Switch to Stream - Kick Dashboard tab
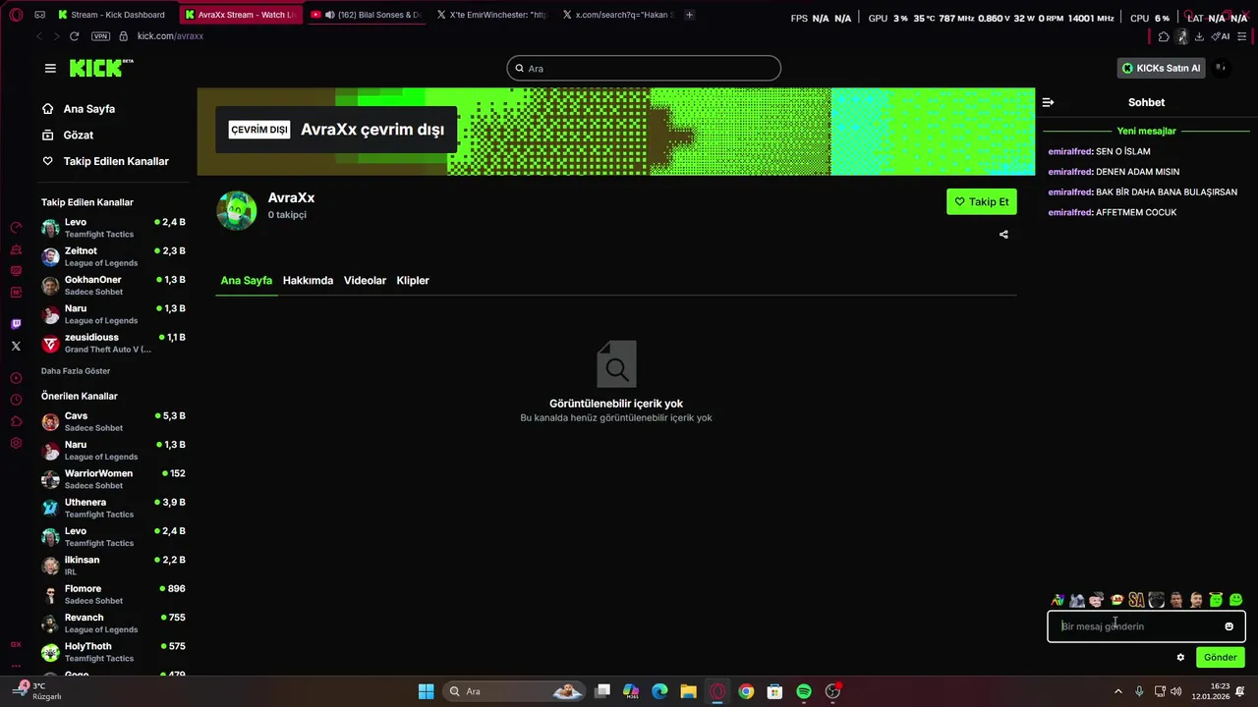Image resolution: width=1258 pixels, height=707 pixels. (111, 15)
